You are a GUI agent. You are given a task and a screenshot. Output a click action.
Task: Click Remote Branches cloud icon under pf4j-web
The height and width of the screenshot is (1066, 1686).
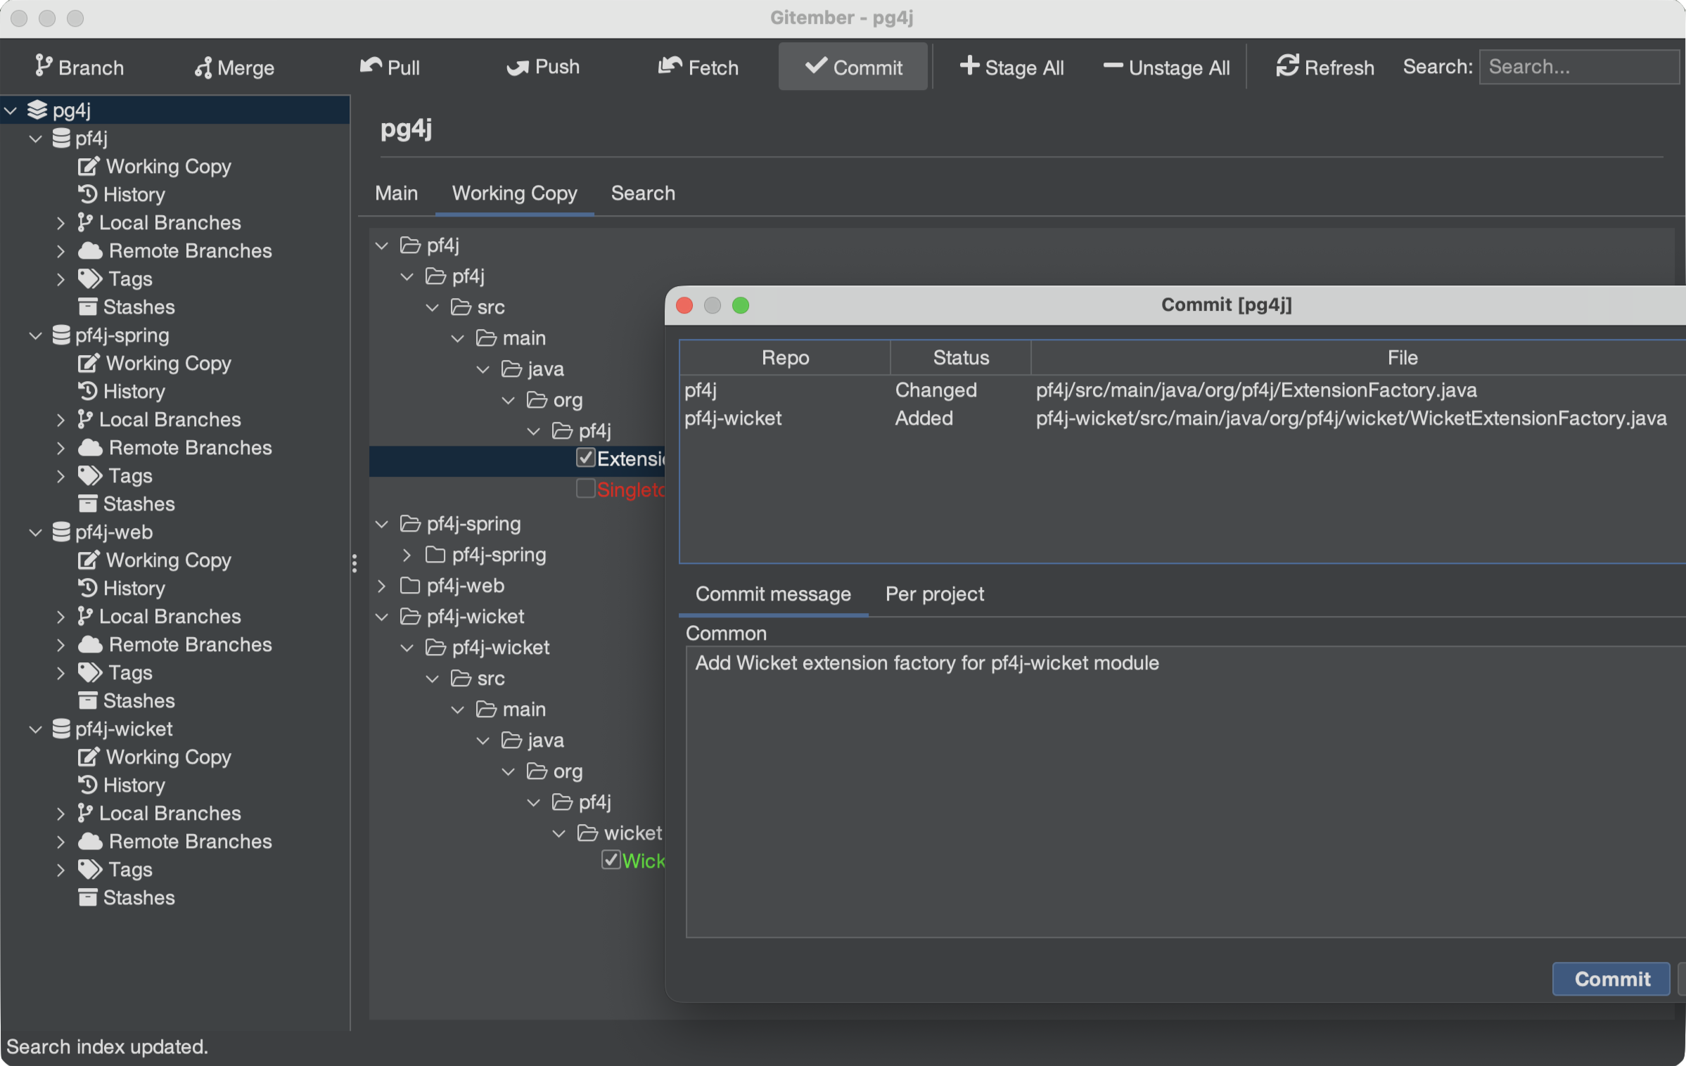tap(90, 644)
